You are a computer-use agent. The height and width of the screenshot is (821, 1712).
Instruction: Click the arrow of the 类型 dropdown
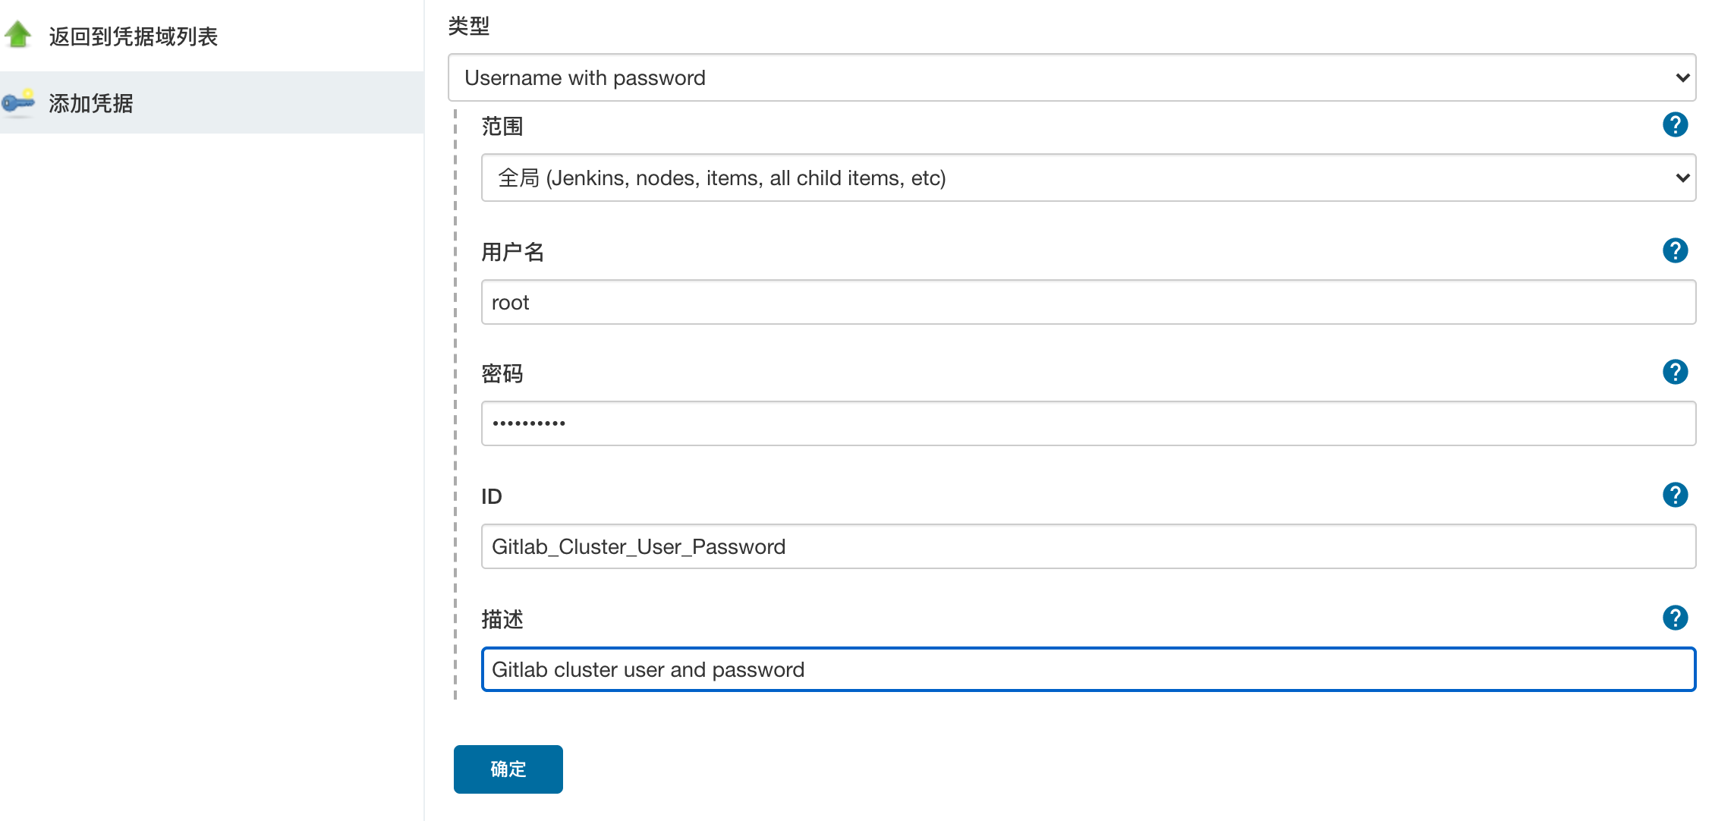[x=1682, y=77]
